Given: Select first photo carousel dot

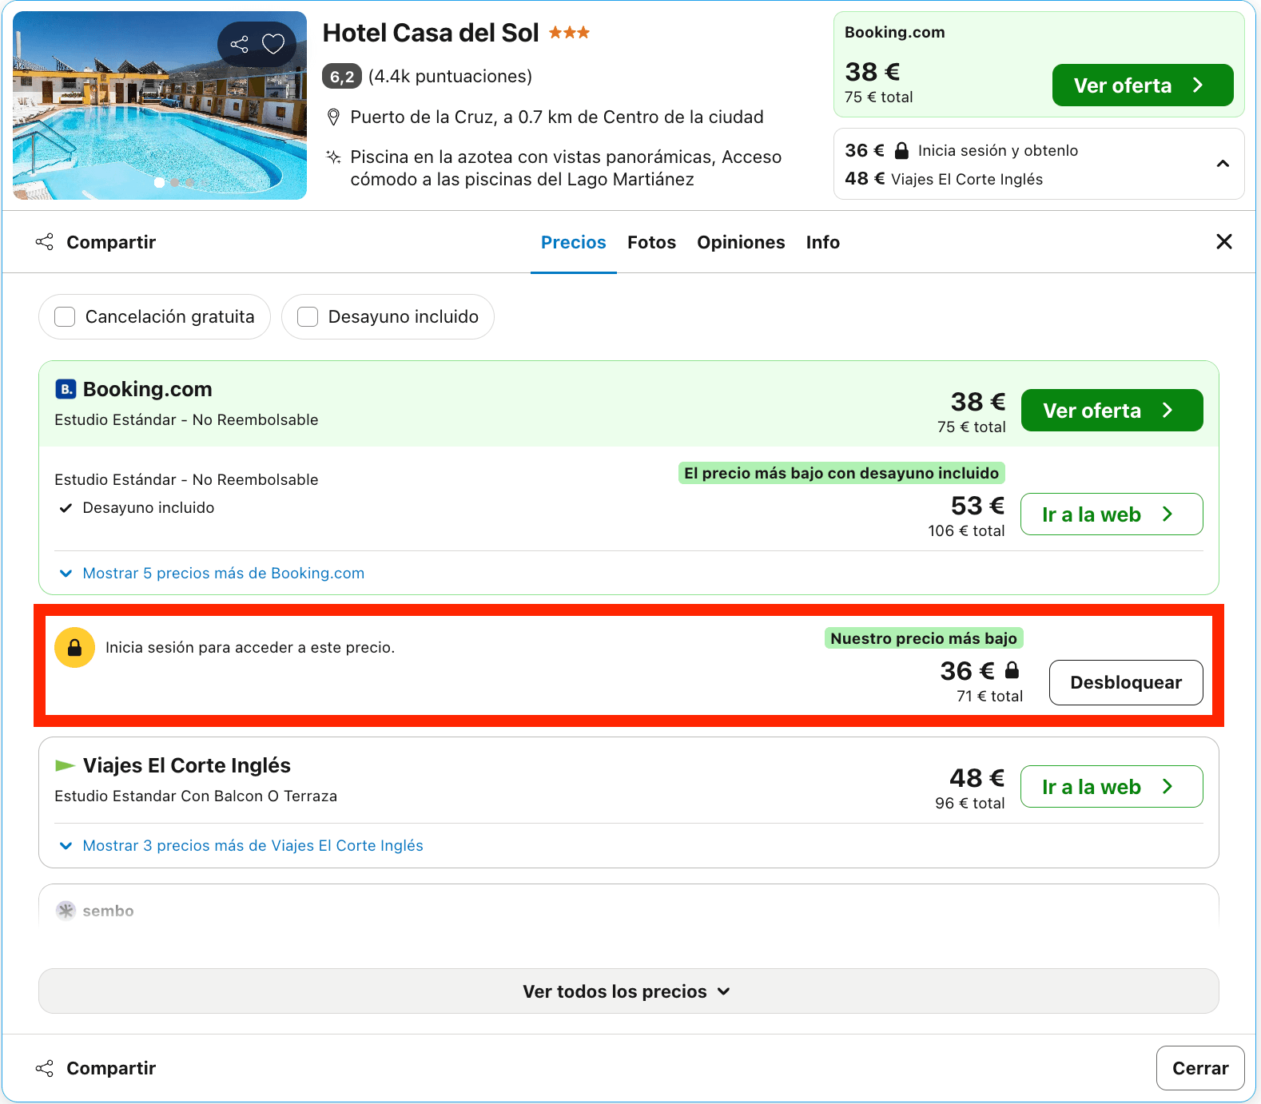Looking at the screenshot, I should tap(159, 183).
